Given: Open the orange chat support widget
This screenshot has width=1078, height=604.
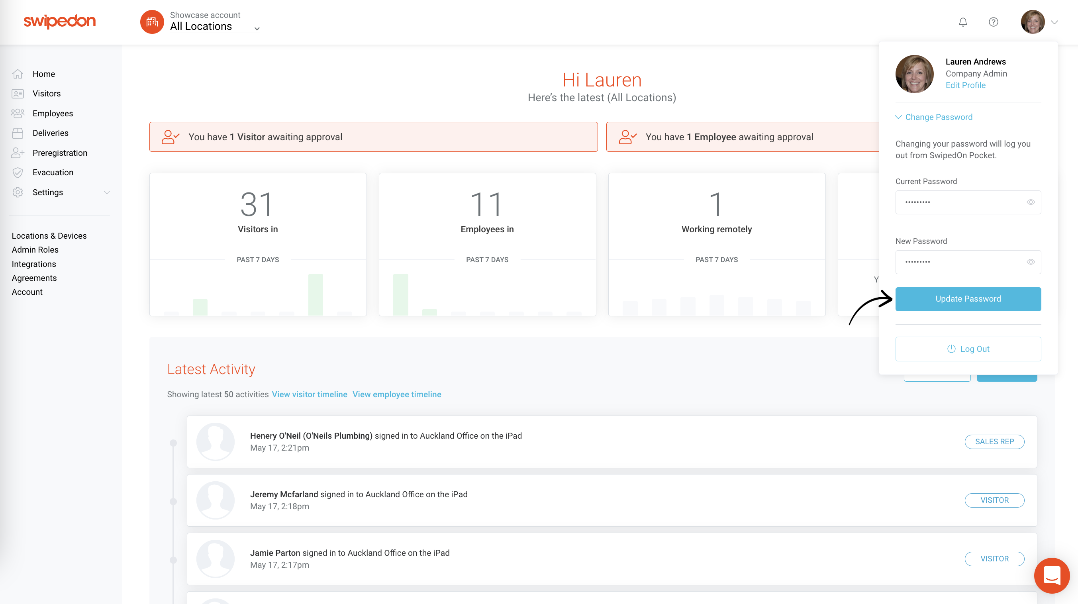Looking at the screenshot, I should coord(1052,576).
